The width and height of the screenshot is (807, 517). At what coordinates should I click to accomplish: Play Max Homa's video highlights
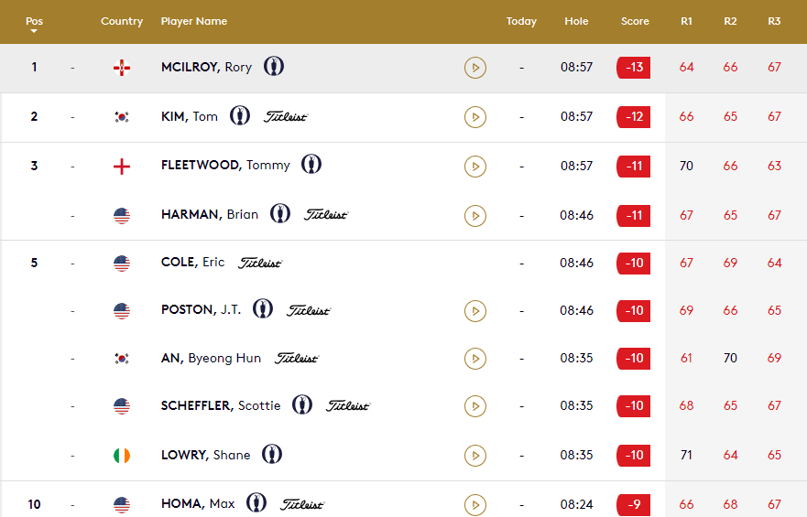475,504
